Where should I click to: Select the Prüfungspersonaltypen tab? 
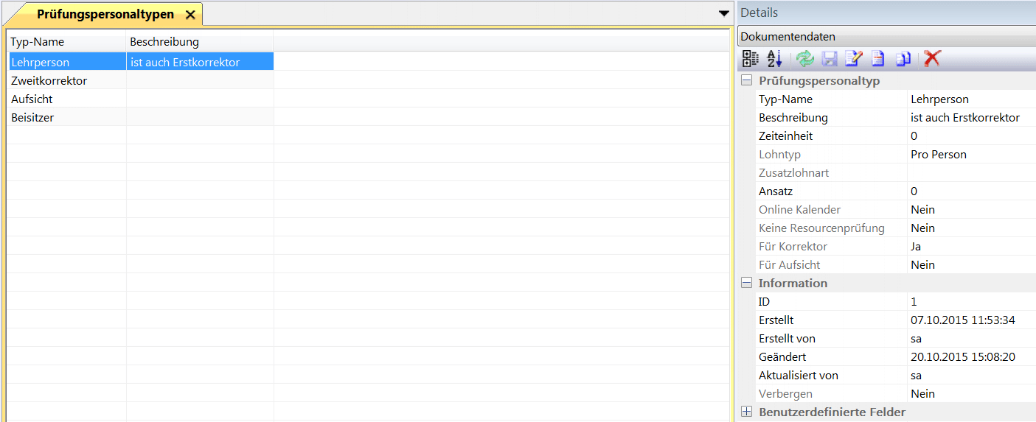pyautogui.click(x=105, y=15)
